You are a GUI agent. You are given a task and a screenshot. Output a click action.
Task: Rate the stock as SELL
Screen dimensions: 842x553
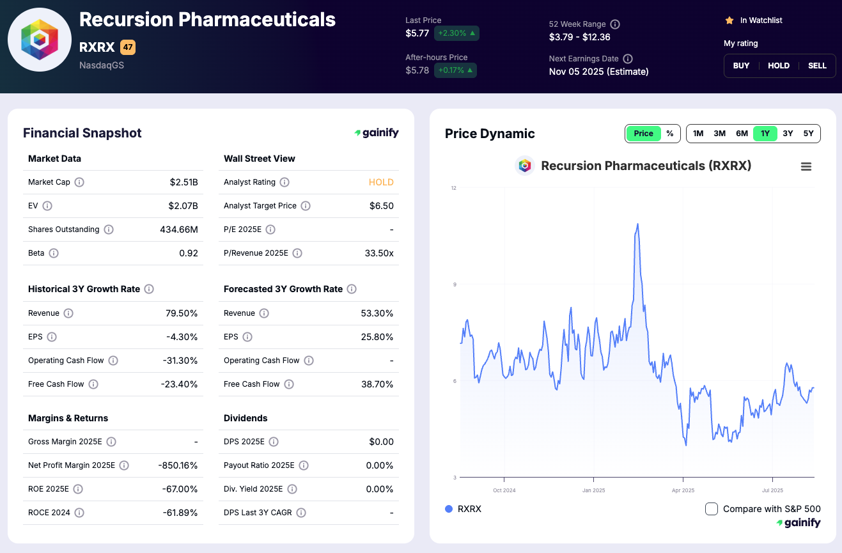pyautogui.click(x=817, y=66)
